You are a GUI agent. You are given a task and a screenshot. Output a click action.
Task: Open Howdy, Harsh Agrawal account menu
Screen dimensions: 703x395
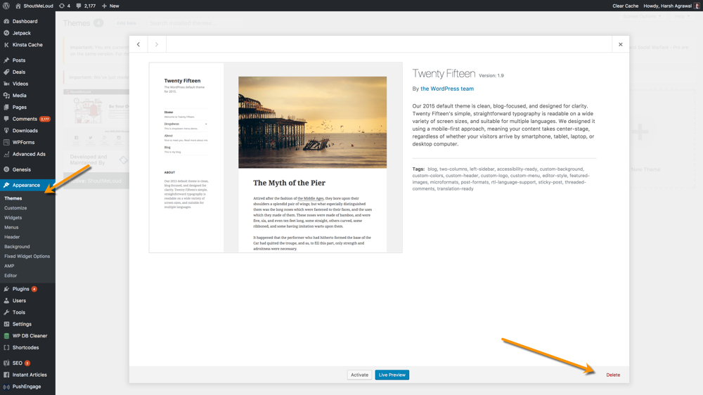pos(668,6)
